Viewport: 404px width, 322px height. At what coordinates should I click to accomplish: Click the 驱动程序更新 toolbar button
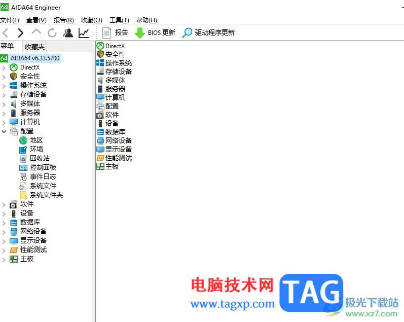[208, 33]
